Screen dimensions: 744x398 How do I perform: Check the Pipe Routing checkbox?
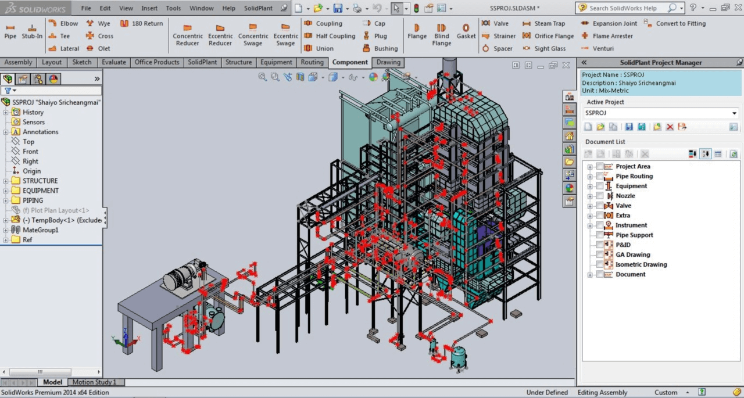[600, 176]
